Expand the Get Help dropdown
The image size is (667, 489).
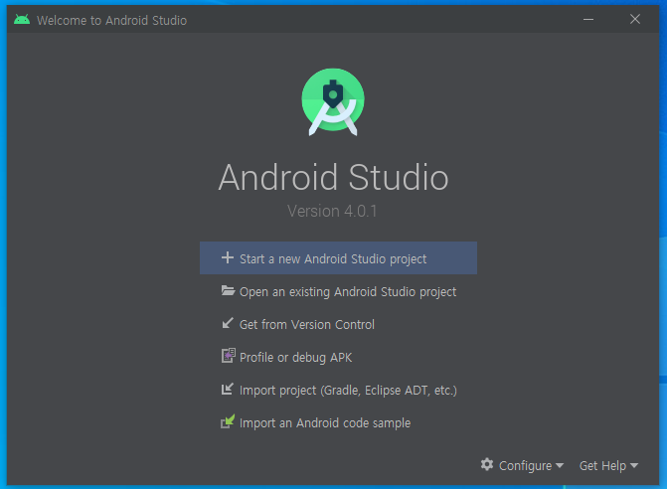click(608, 465)
